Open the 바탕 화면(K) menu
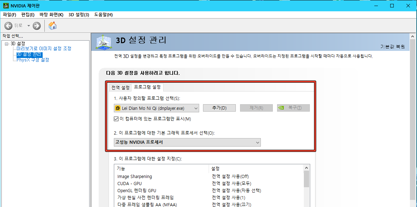 [x=51, y=14]
